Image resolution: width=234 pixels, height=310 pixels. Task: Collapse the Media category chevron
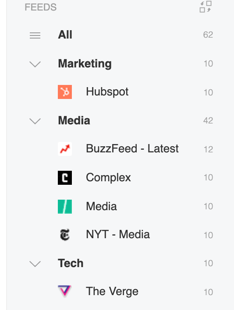[35, 121]
